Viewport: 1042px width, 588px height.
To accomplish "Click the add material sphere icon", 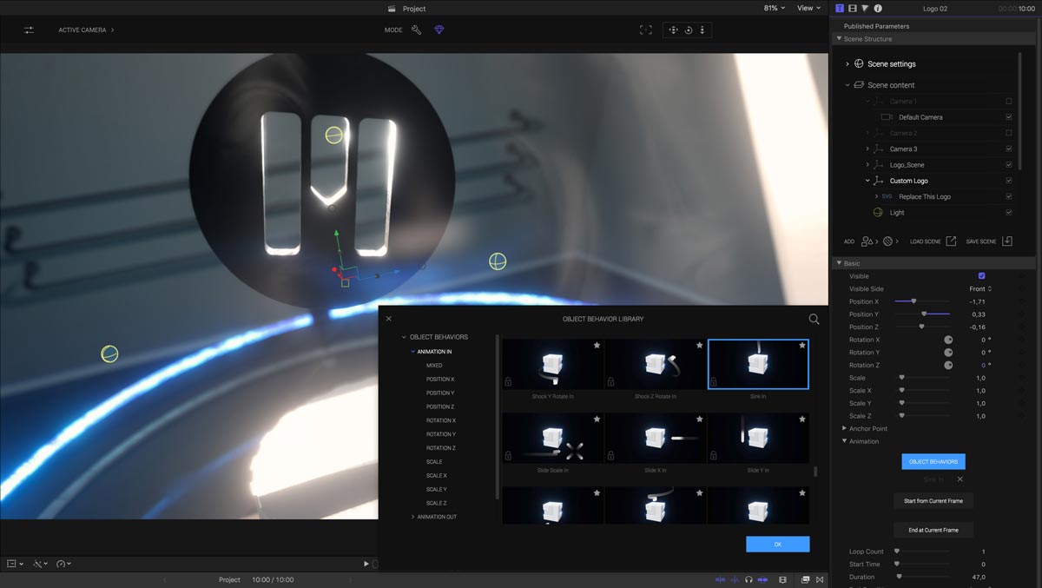I will tap(887, 241).
